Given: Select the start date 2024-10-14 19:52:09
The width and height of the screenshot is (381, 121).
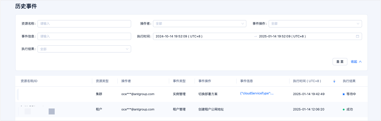Looking at the screenshot, I should point(179,36).
